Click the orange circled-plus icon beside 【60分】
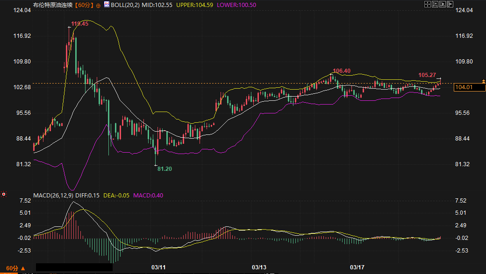 coord(98,5)
